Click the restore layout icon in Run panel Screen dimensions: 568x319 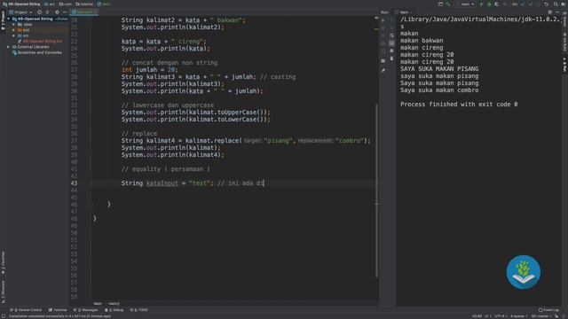click(383, 61)
